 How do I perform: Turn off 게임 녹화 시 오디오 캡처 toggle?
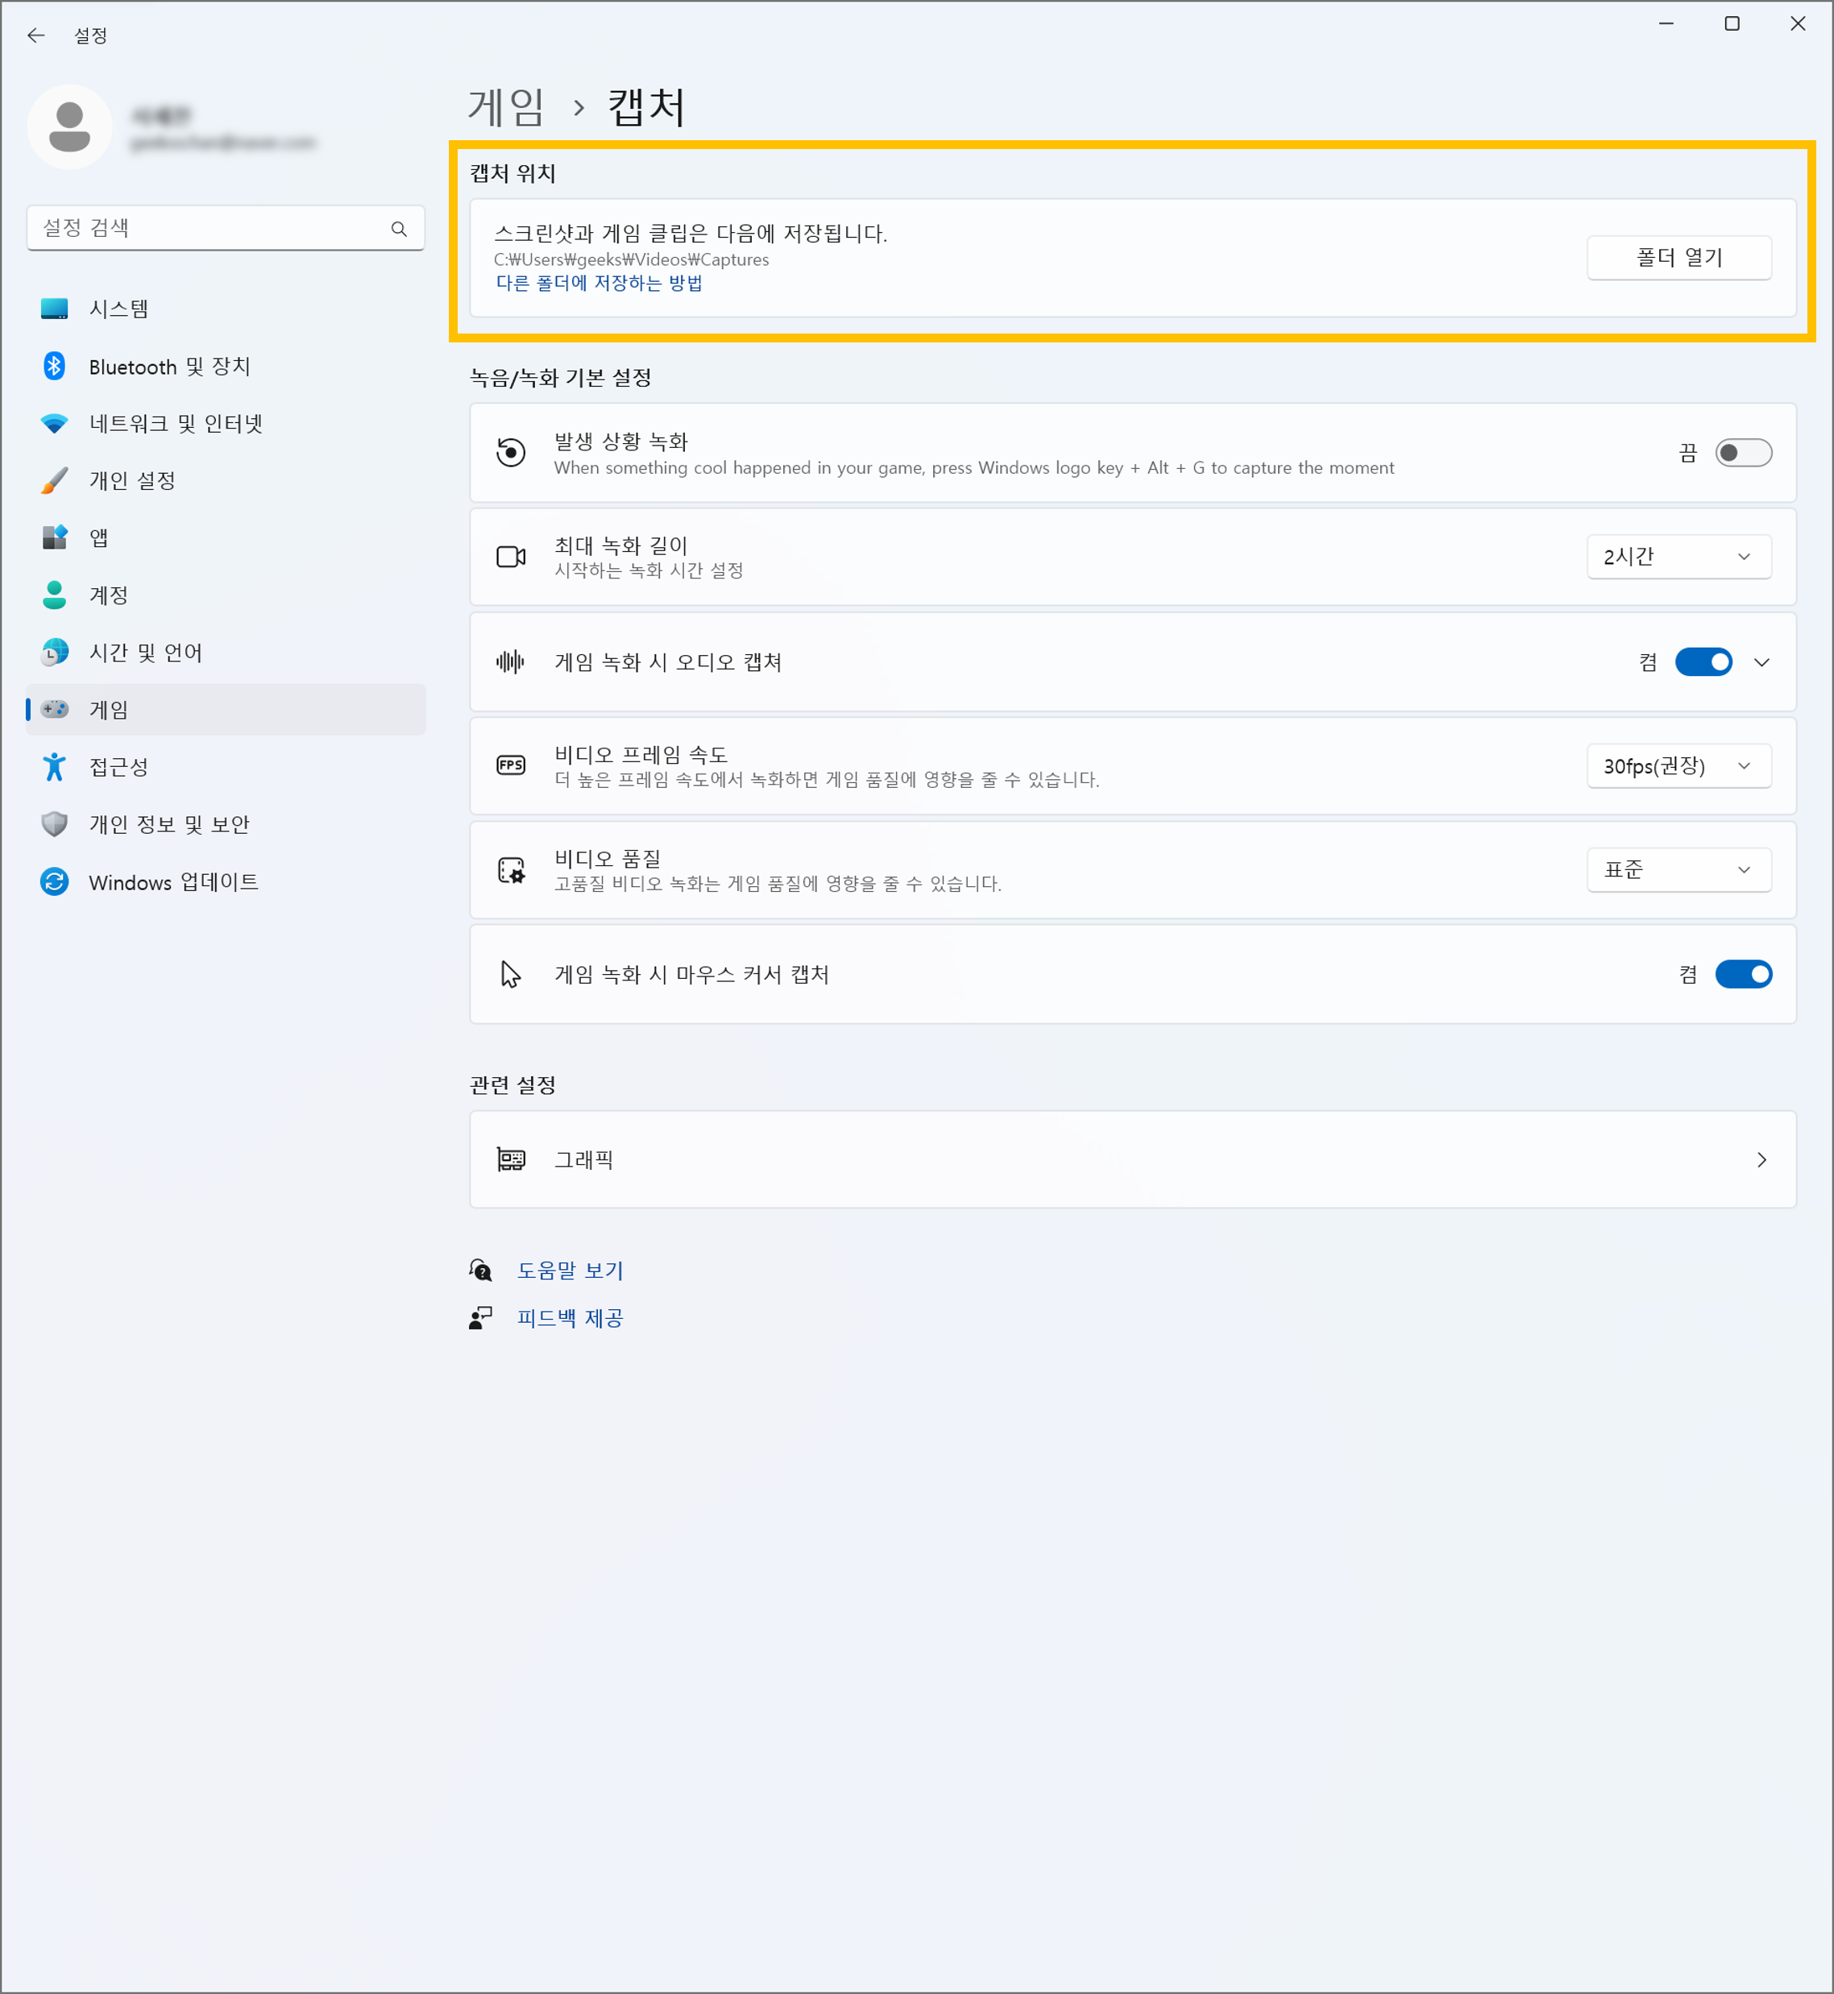tap(1703, 661)
